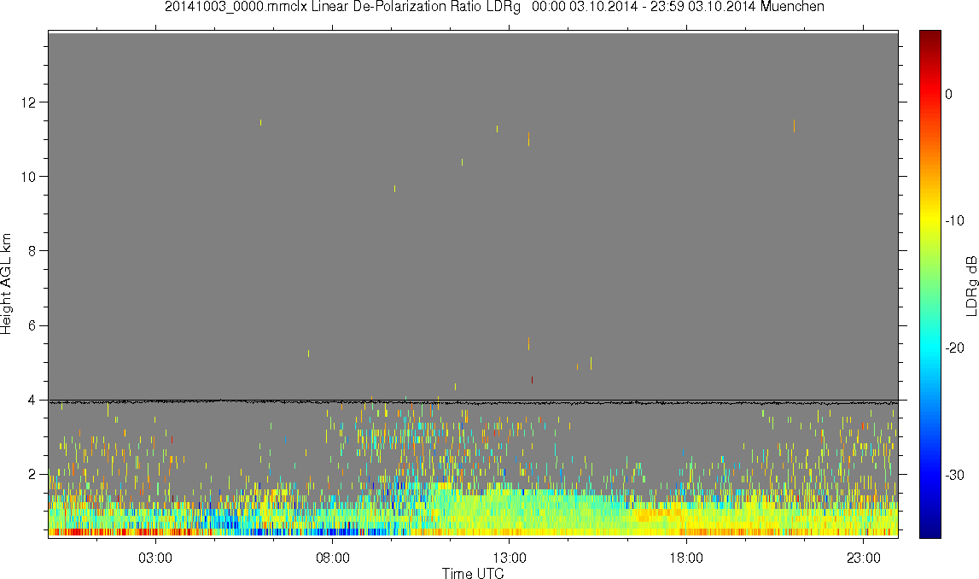Click the height tick label 6

click(32, 325)
